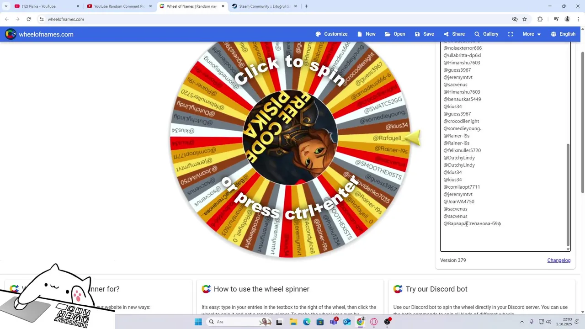Open the volume control in system tray
This screenshot has height=329, width=585.
(x=549, y=322)
